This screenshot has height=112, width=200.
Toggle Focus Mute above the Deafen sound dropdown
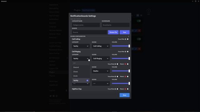point(117,64)
